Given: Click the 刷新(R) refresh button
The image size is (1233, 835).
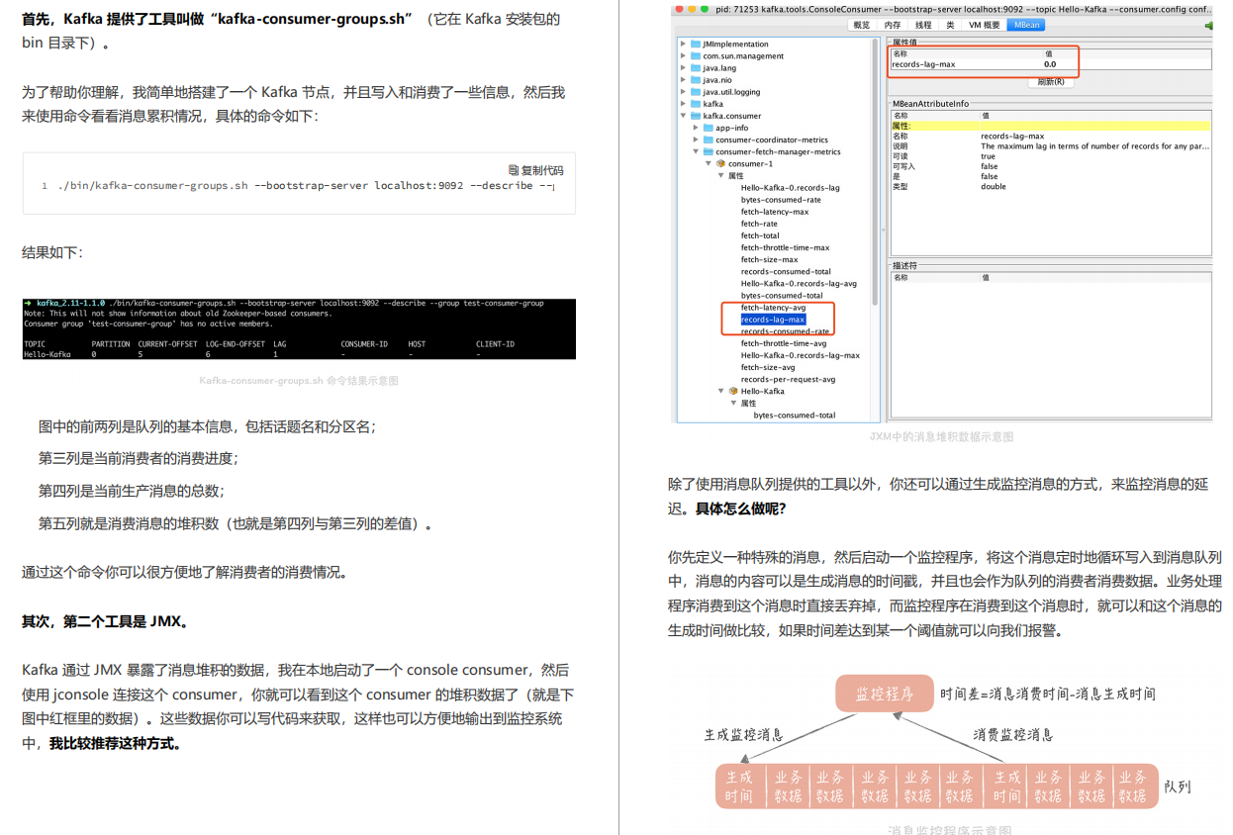Looking at the screenshot, I should pos(1050,82).
